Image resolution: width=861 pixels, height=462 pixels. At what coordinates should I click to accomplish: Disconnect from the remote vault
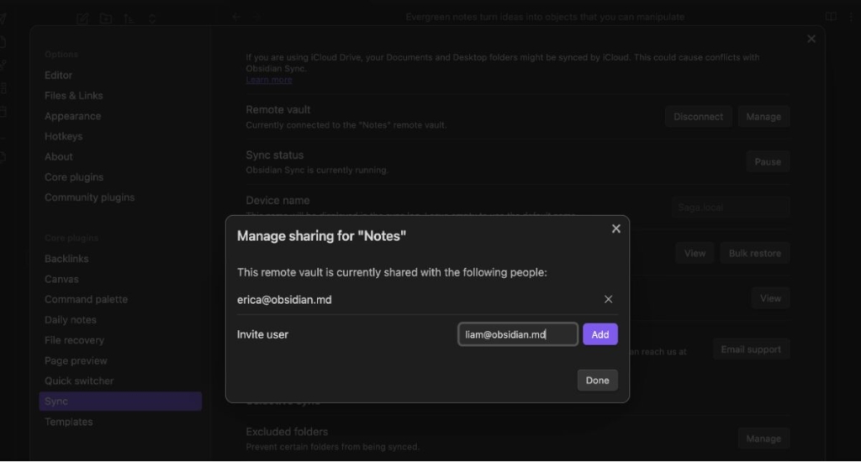click(x=698, y=117)
